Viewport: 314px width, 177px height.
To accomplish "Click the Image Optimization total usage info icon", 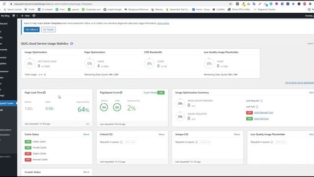I will click(45, 74).
